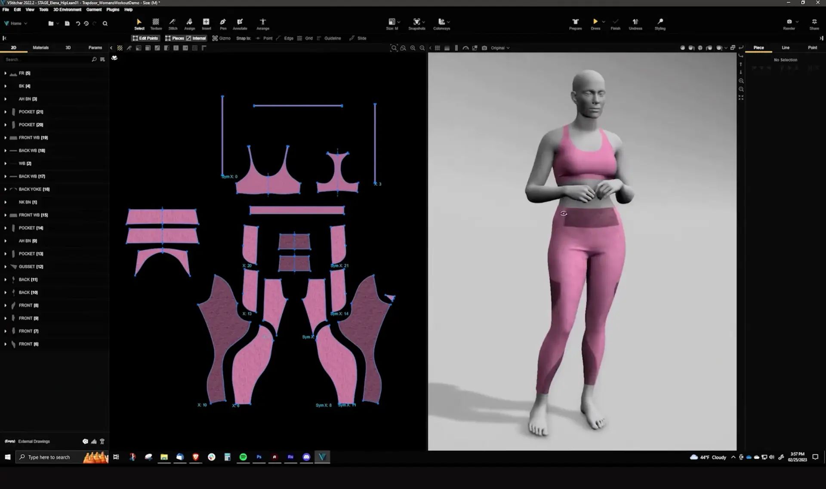Click the Dress simulation play icon
The height and width of the screenshot is (489, 826).
click(x=595, y=22)
